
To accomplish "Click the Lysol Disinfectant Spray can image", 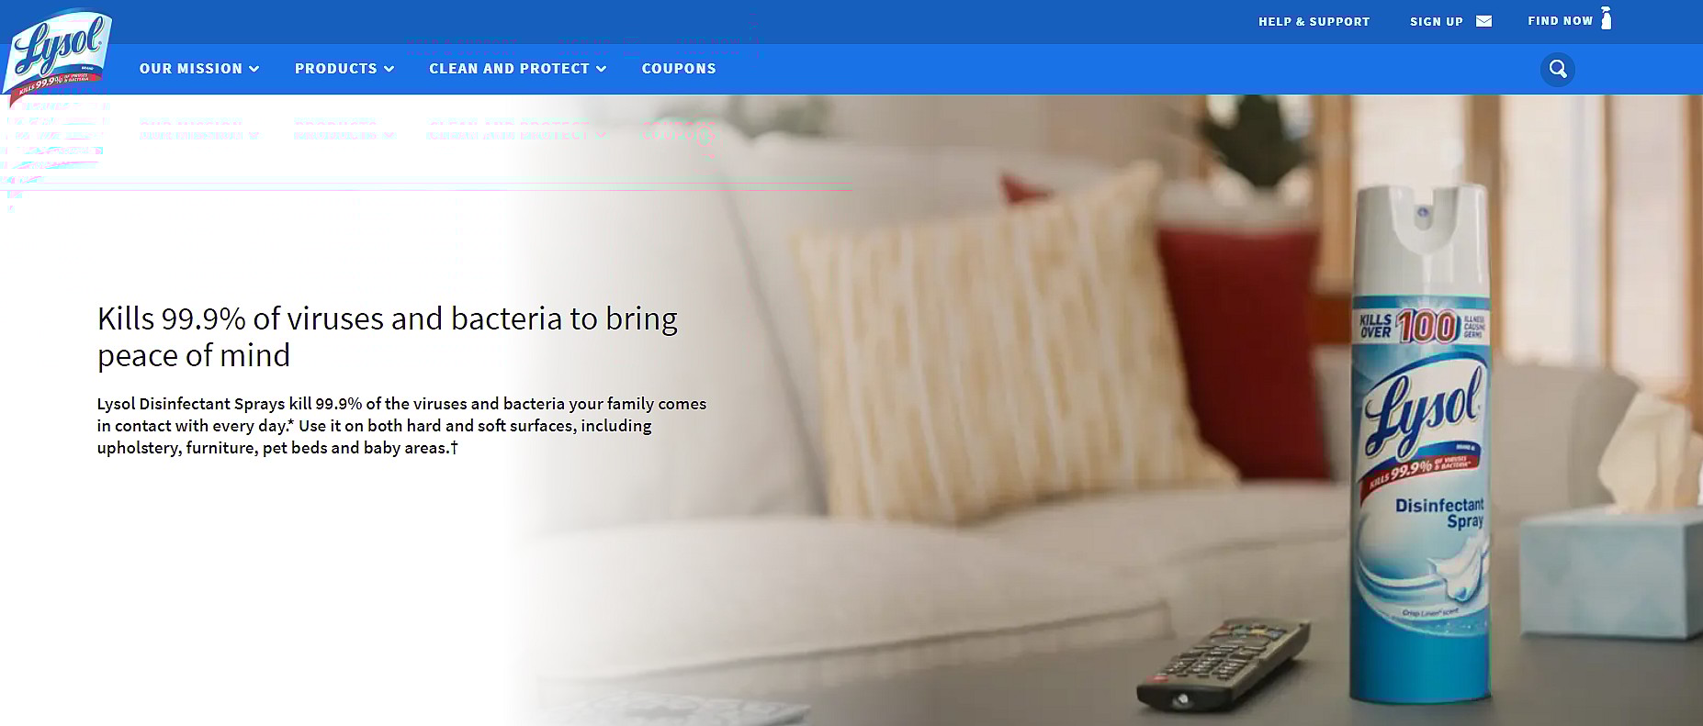I will [1421, 445].
